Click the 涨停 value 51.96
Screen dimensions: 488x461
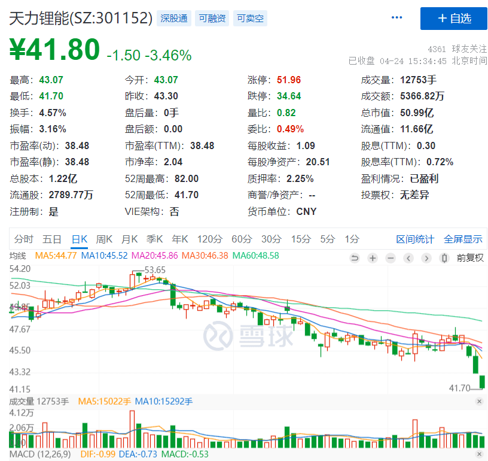click(x=289, y=80)
